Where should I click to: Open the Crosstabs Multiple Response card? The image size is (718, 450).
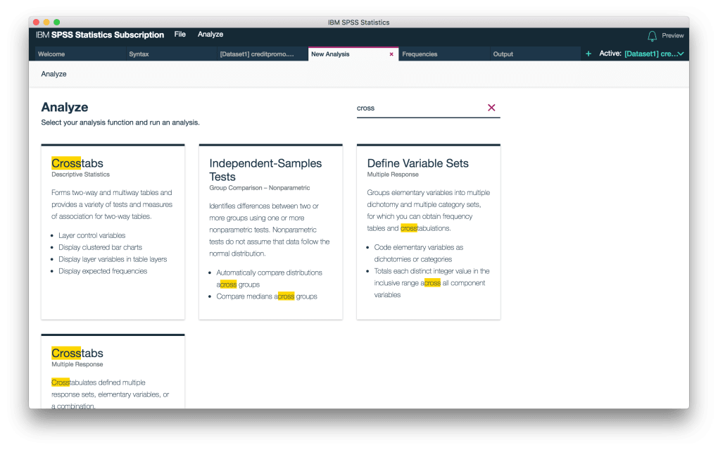point(113,371)
